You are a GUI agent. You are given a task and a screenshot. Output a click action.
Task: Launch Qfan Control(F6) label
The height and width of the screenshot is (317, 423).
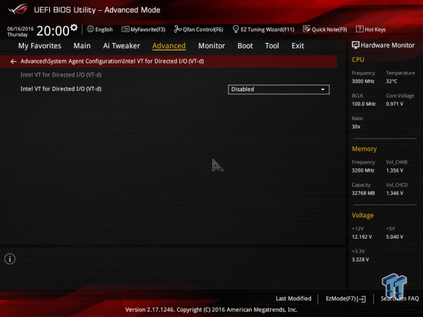tap(203, 29)
